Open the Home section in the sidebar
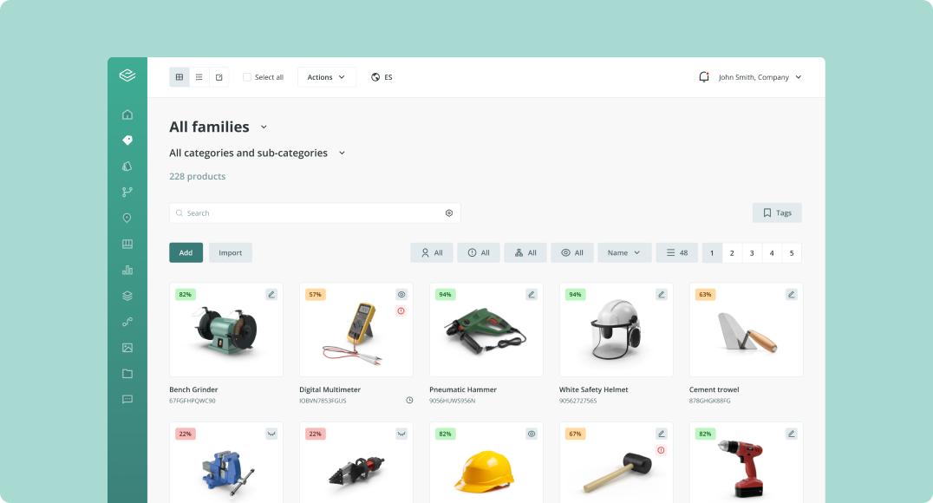 (127, 114)
